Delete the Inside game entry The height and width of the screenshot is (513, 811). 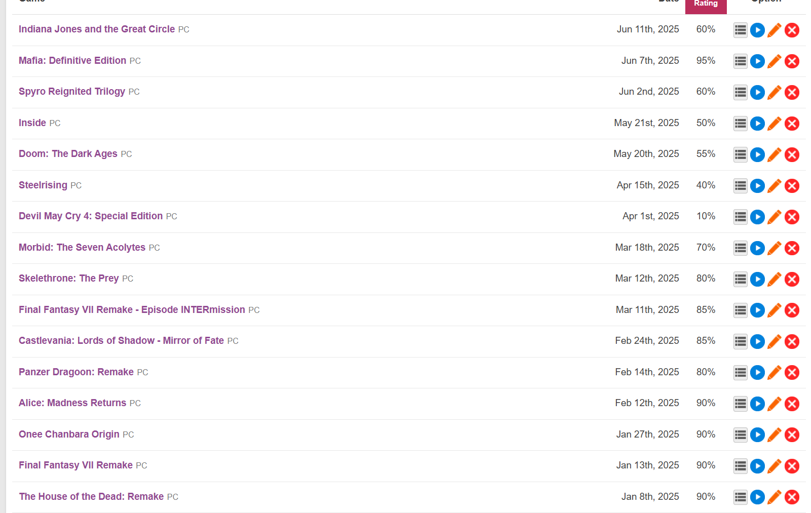click(x=792, y=124)
